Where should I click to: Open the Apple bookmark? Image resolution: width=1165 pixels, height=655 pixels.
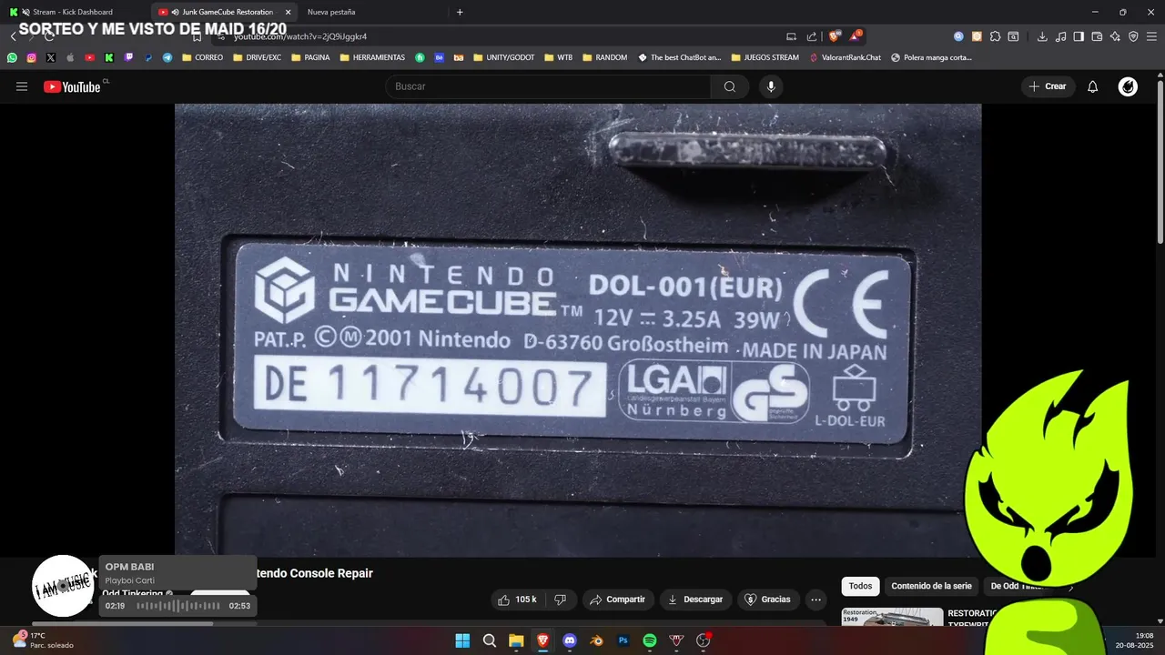tap(70, 57)
